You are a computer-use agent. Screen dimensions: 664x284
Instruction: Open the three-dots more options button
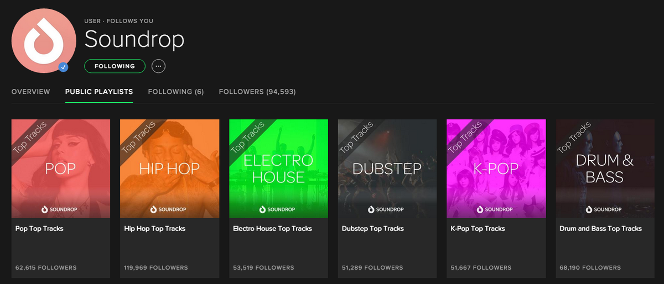pyautogui.click(x=158, y=66)
